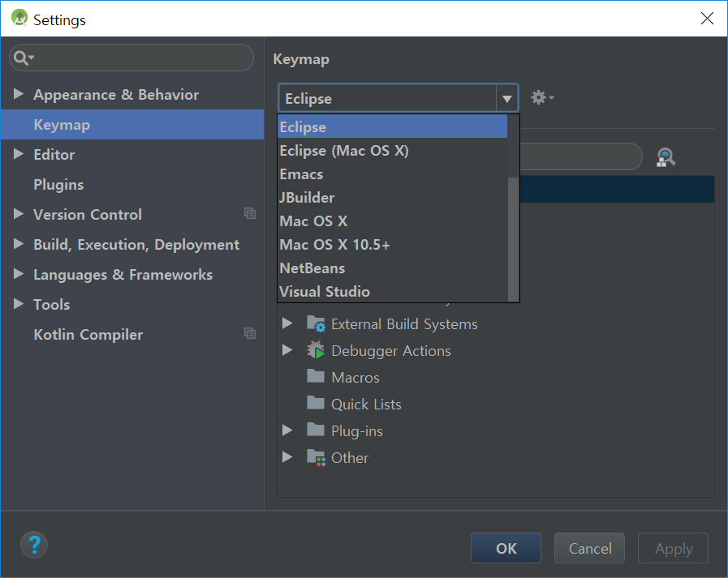Screen dimensions: 728x578
Task: Pick NetBeans in the keymap list
Action: tap(312, 268)
